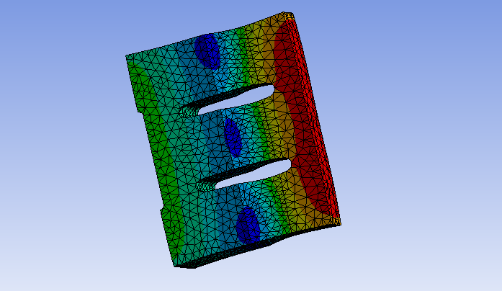Pick the bottom blue elliptical contour region
The image size is (502, 291).
point(248,223)
